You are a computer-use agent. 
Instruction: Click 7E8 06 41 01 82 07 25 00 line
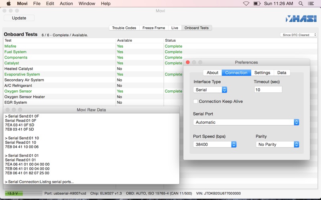[27, 173]
